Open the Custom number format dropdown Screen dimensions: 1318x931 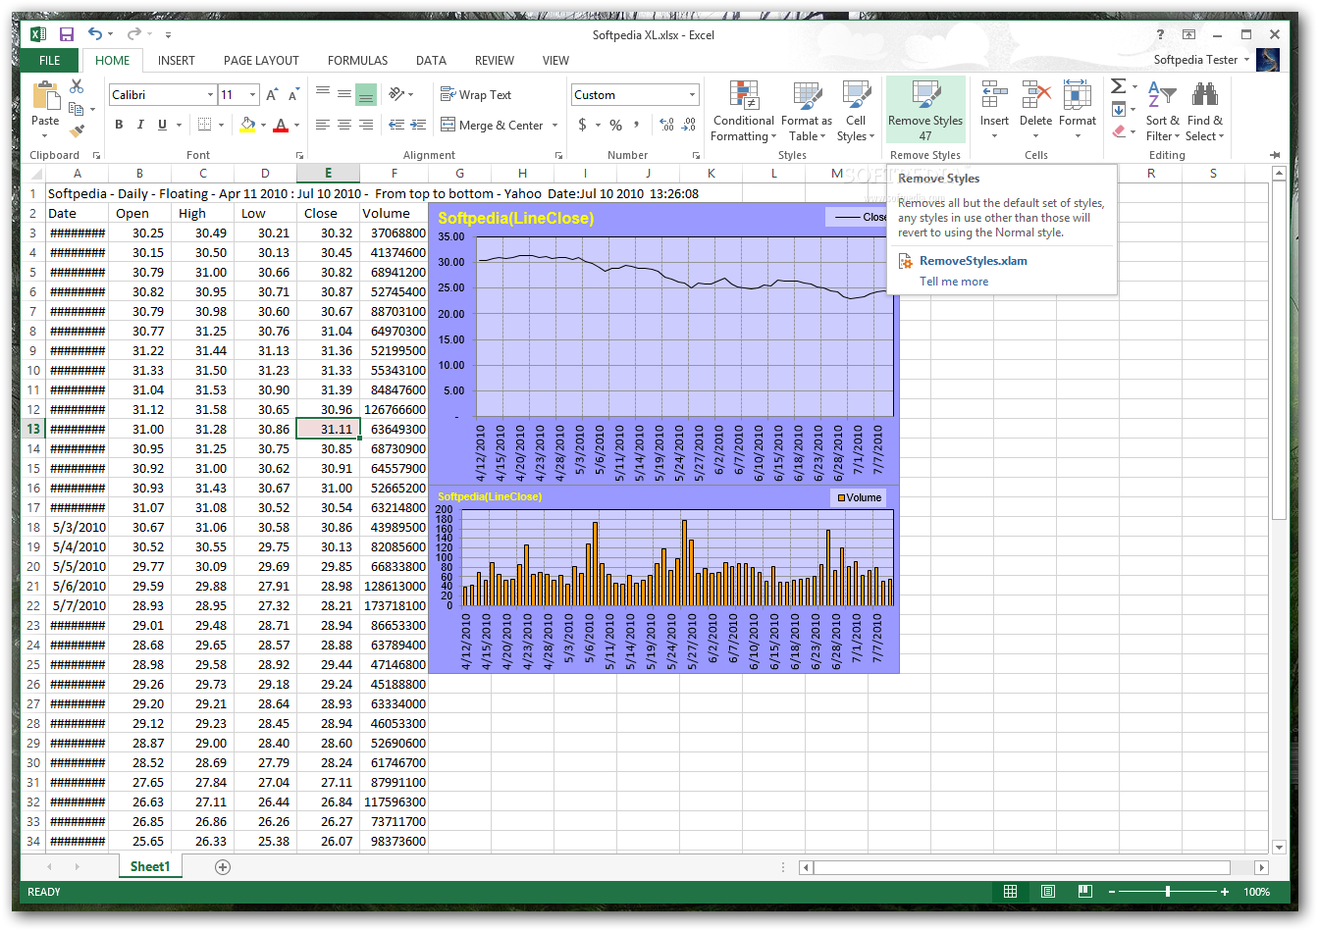[692, 95]
